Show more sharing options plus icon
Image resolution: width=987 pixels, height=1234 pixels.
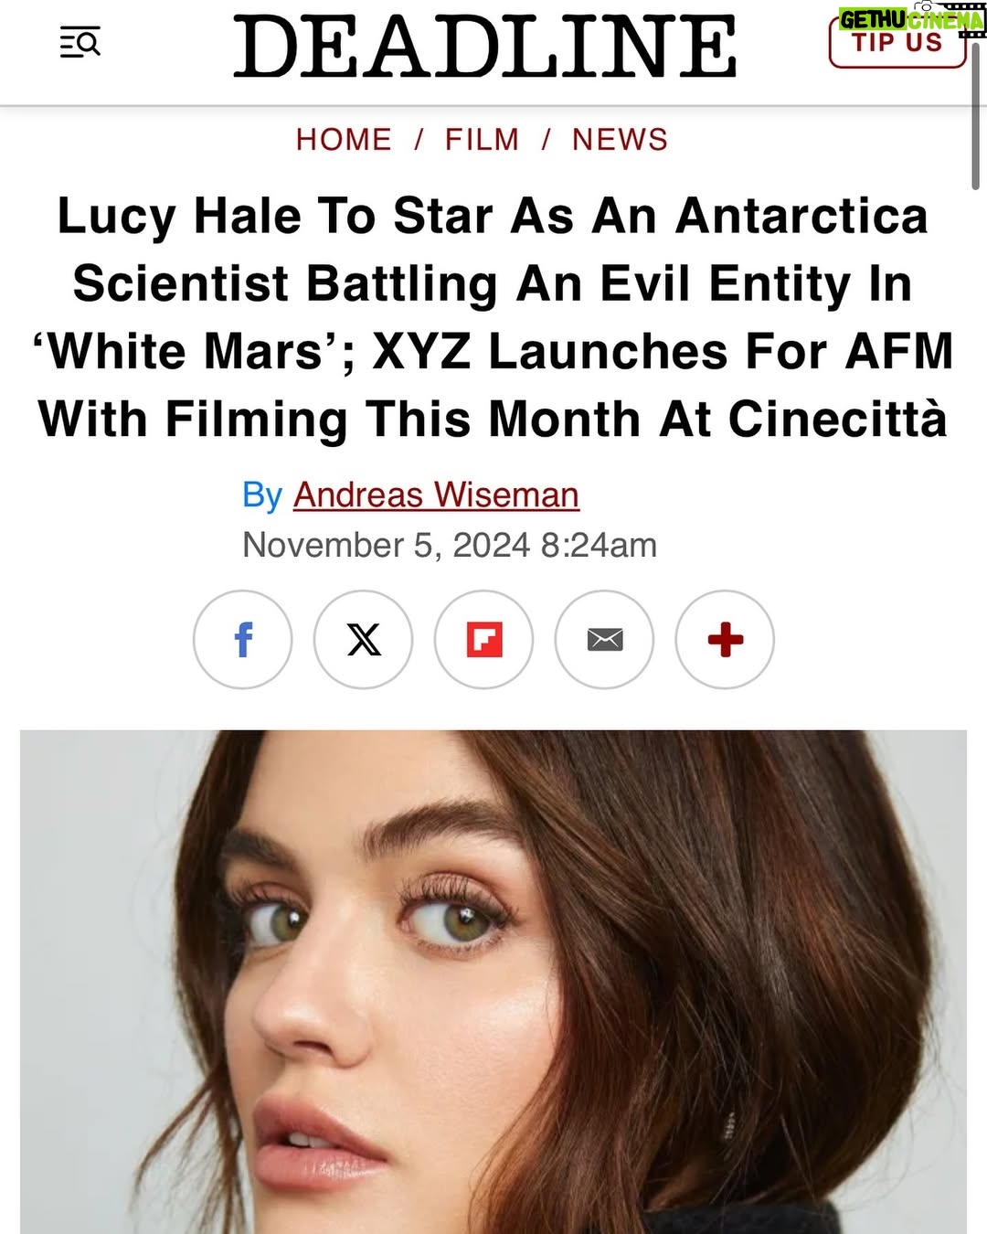point(726,640)
